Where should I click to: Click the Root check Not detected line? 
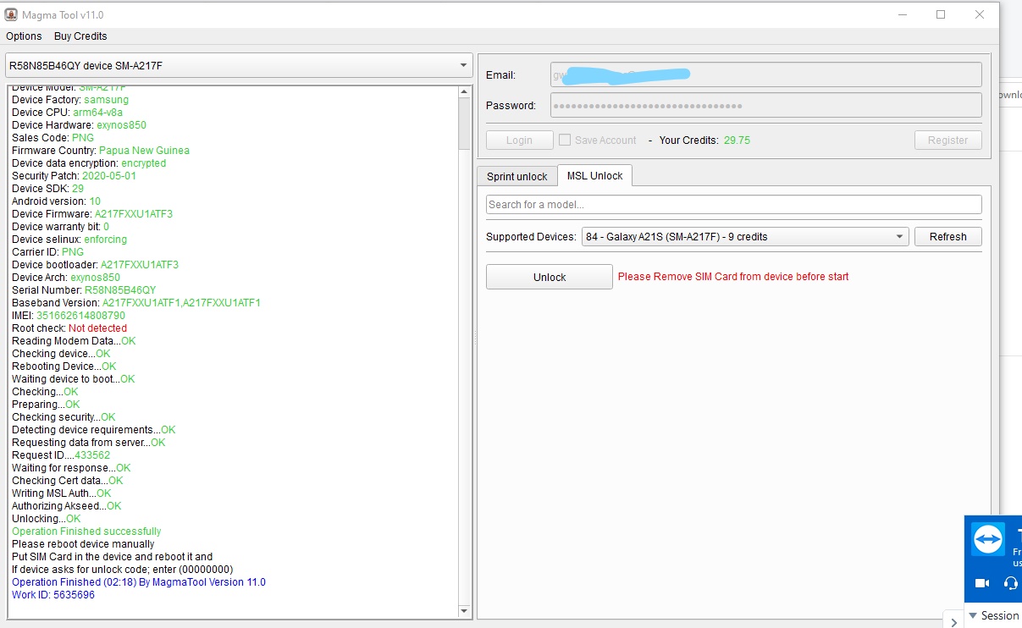[x=69, y=328]
